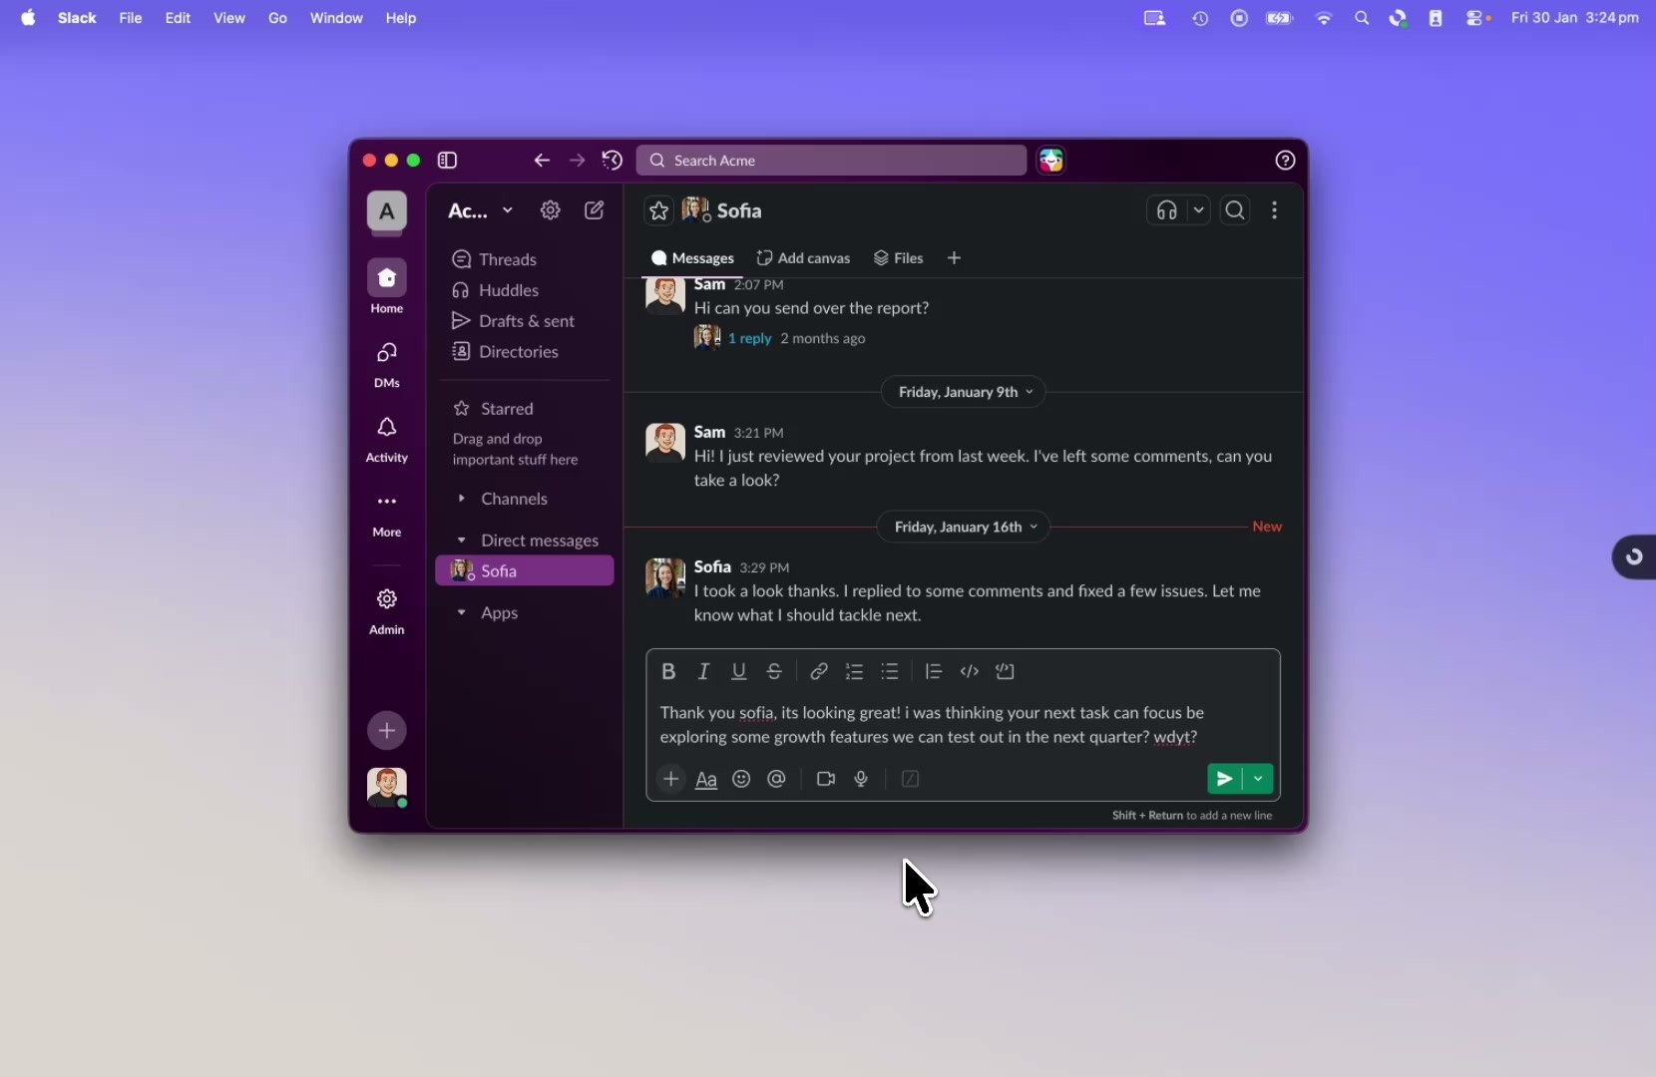Insert a link via link icon
The width and height of the screenshot is (1656, 1077).
tap(819, 672)
